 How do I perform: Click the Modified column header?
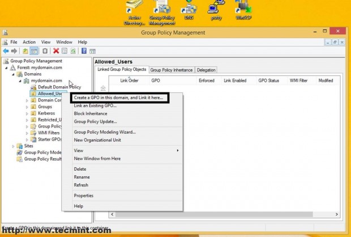coord(326,81)
